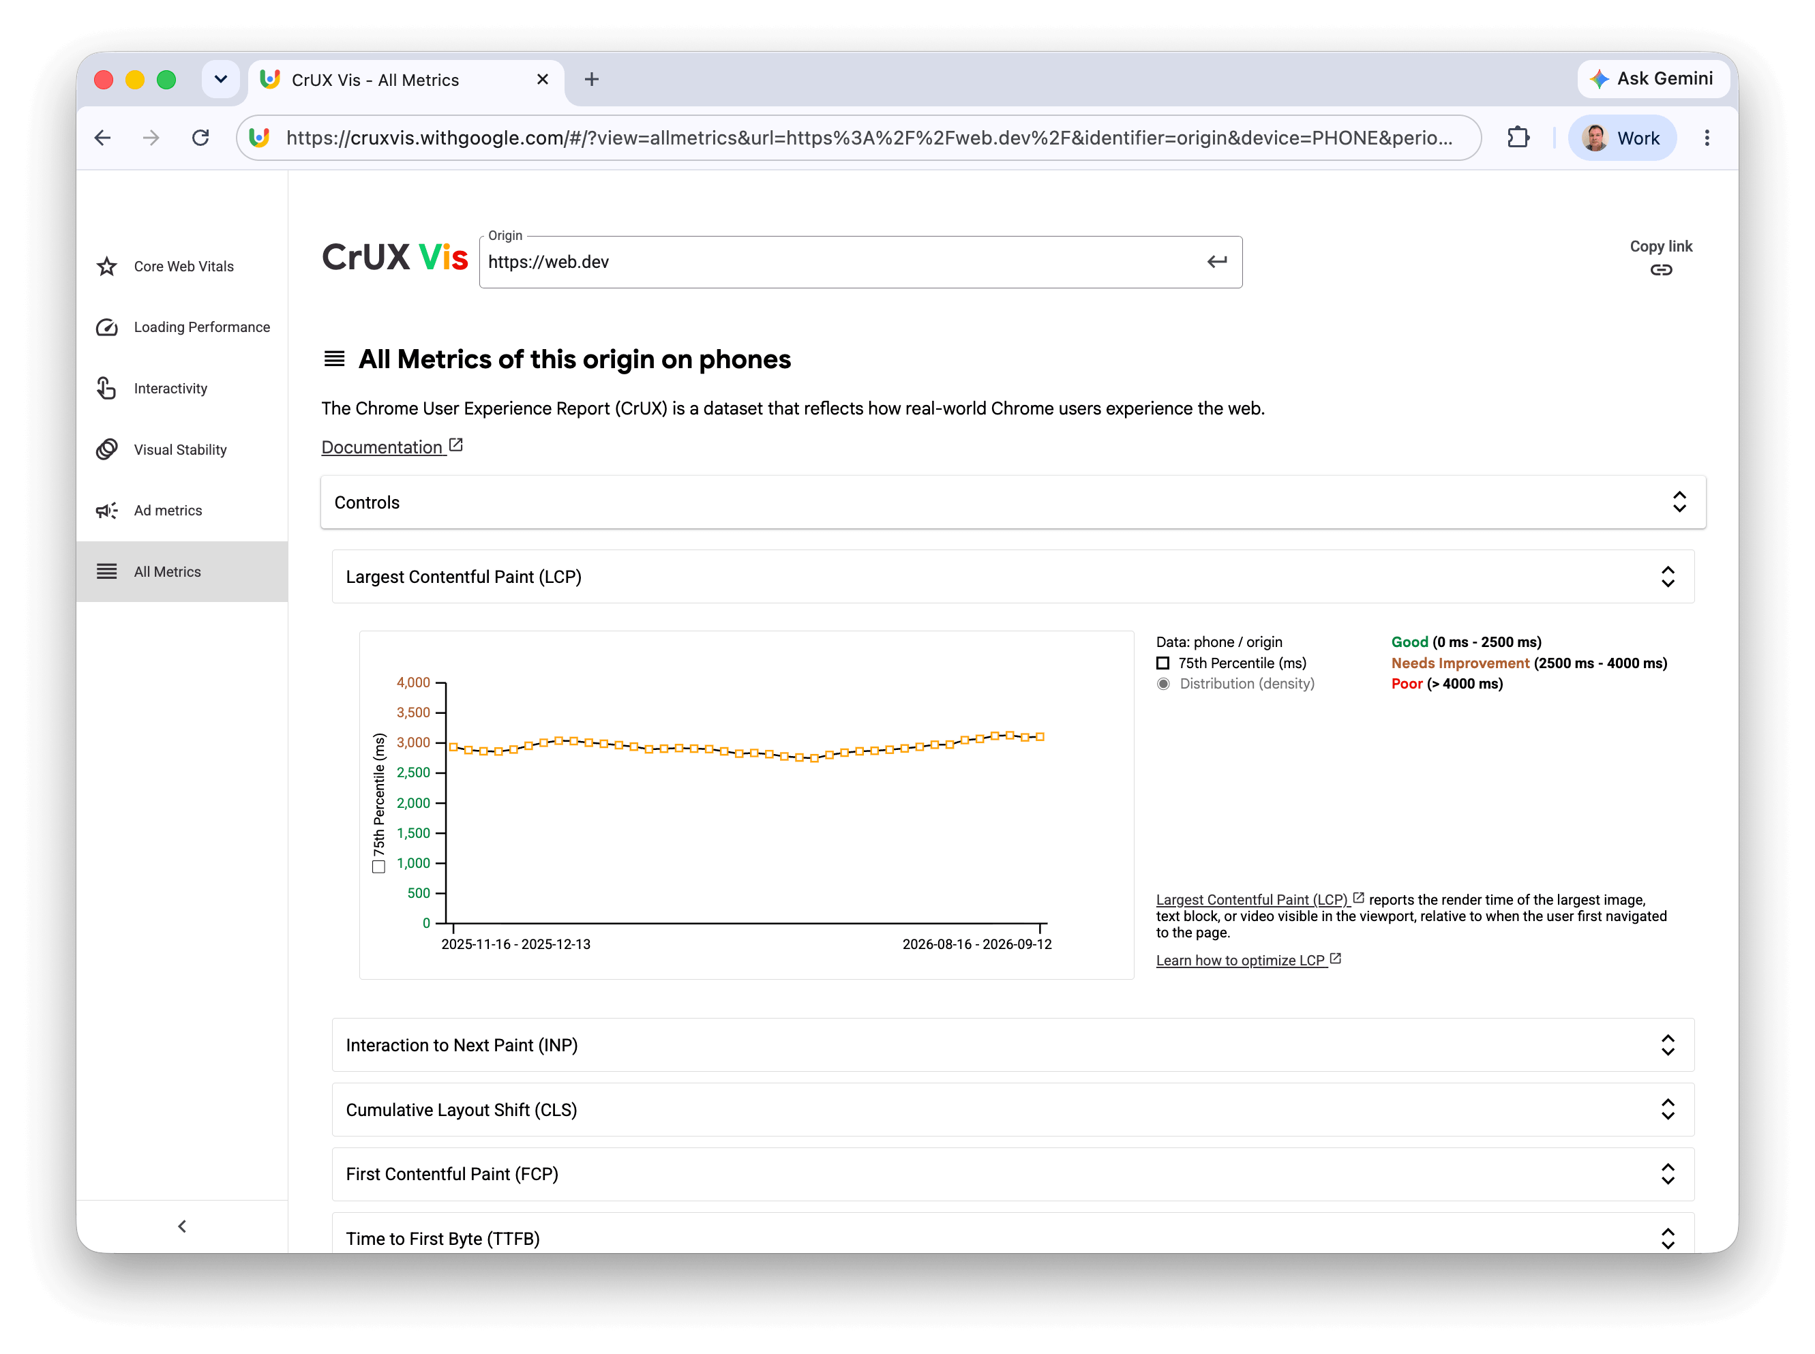The width and height of the screenshot is (1815, 1354).
Task: Close the CrUX Vis tab
Action: (542, 80)
